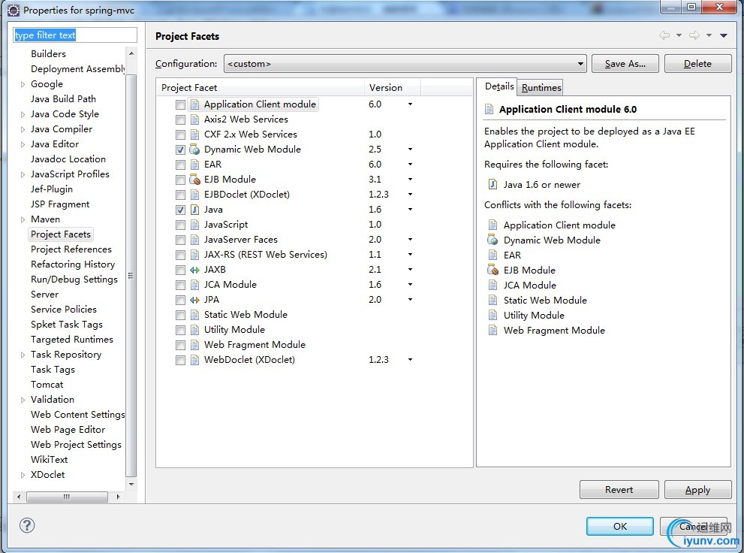Click the sidebar scroll-down arrow
This screenshot has height=553, width=744.
coord(131,485)
